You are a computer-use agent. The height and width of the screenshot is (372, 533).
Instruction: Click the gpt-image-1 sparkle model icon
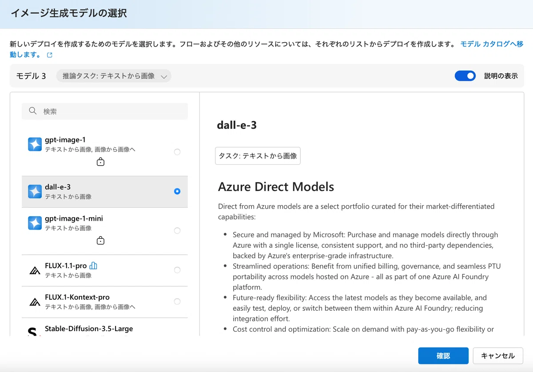[35, 144]
